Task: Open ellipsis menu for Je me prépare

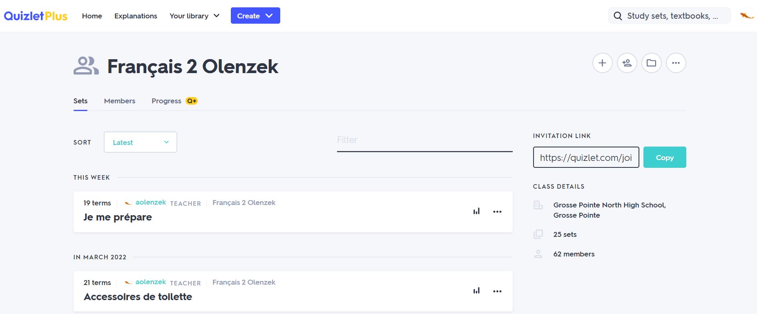Action: (x=497, y=212)
